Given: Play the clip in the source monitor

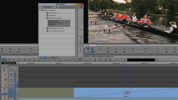Looking at the screenshot, I should tap(31, 48).
